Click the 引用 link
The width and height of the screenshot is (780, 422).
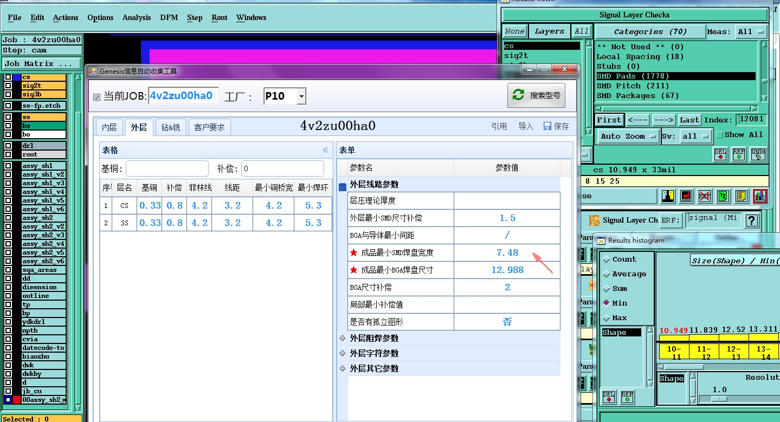[499, 126]
